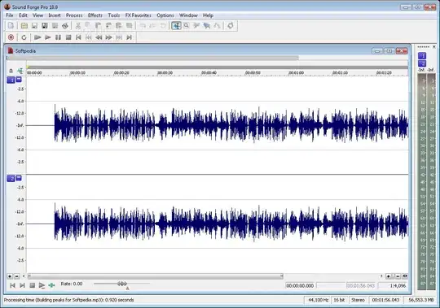The height and width of the screenshot is (308, 440).
Task: Toggle channel 1 button on waveform
Action: point(11,80)
